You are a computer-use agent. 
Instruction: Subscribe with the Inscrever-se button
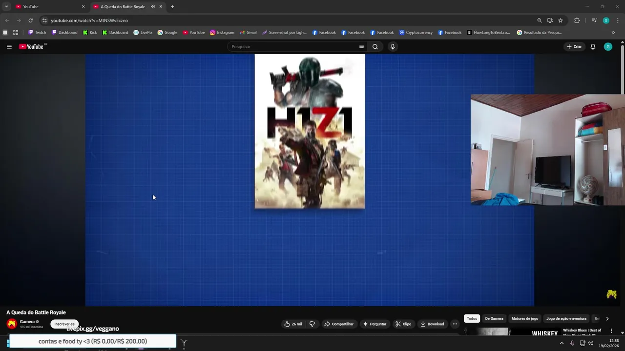(64, 324)
